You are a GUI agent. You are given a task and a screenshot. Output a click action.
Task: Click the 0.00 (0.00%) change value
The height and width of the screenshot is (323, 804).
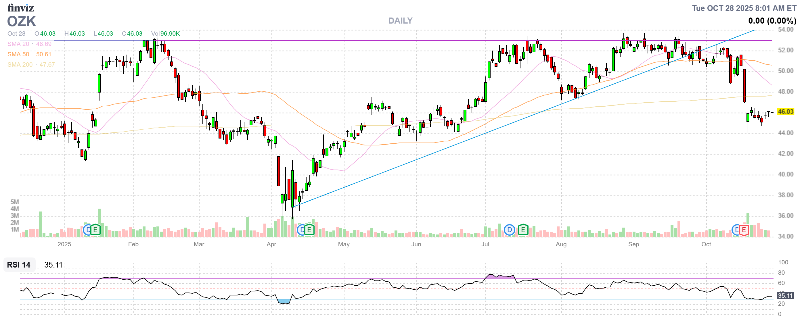(x=772, y=21)
